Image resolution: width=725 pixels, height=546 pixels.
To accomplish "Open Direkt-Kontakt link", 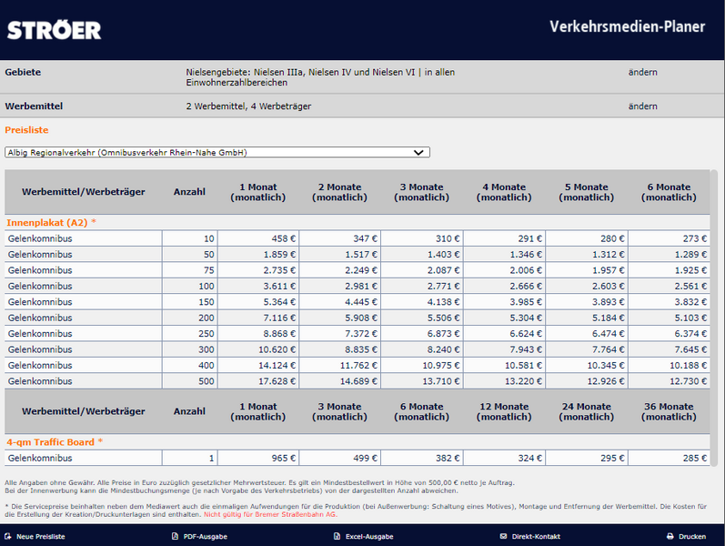I will point(536,536).
